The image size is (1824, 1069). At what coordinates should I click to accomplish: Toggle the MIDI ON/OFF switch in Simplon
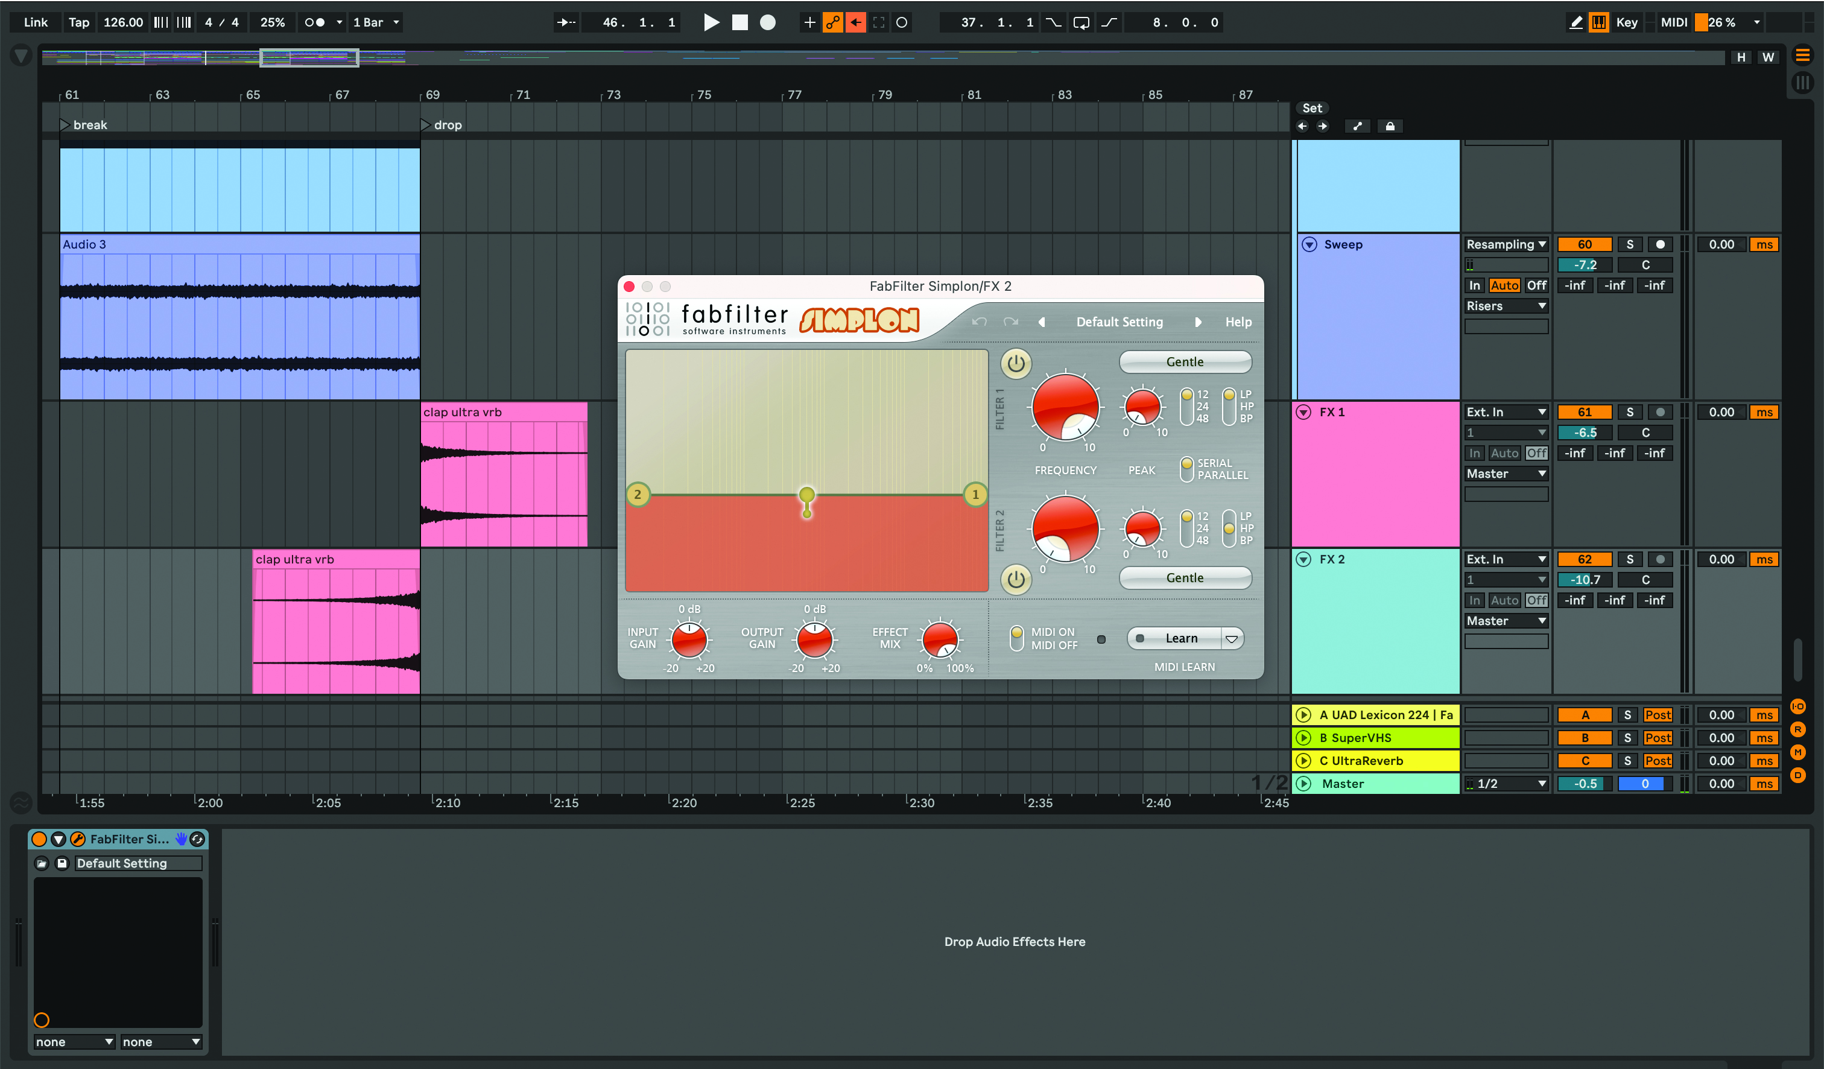[x=1016, y=638]
